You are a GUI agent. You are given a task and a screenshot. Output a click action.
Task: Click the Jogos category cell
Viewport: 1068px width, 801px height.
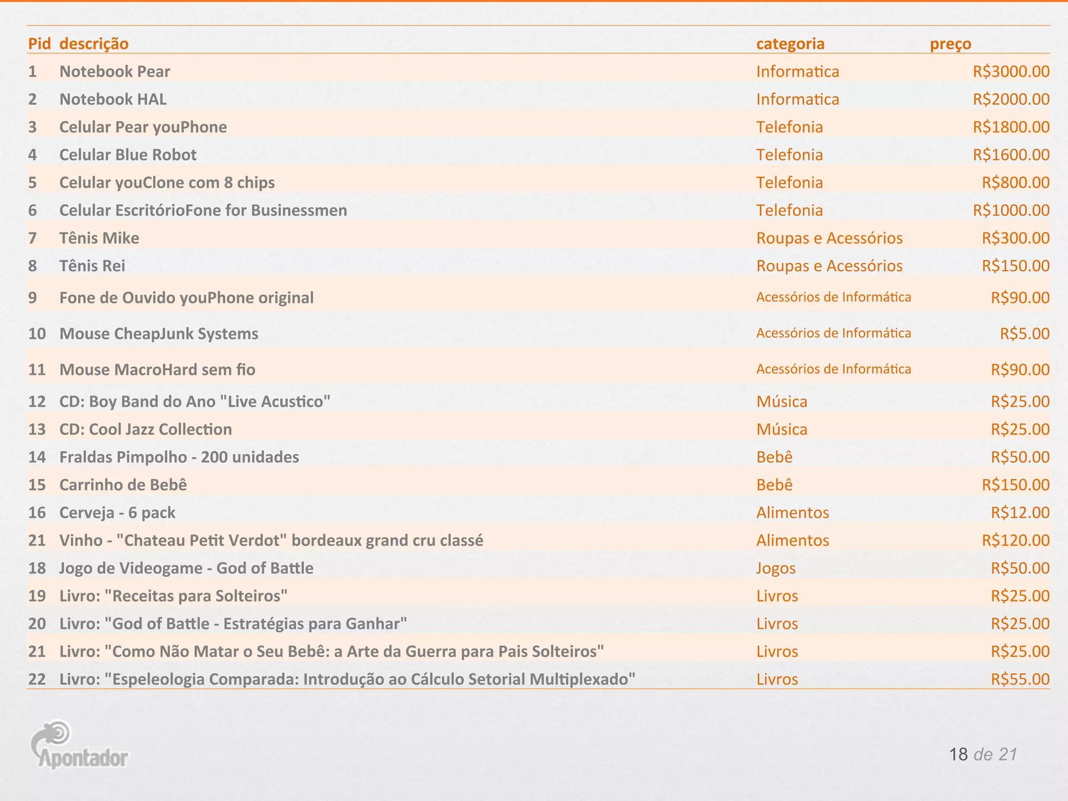pos(776,568)
